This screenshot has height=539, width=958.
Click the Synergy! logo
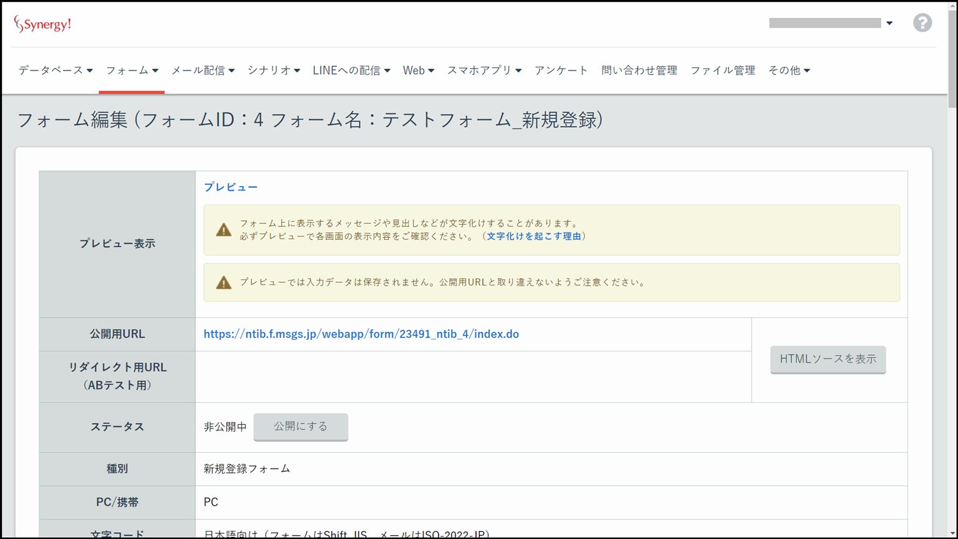[x=42, y=24]
